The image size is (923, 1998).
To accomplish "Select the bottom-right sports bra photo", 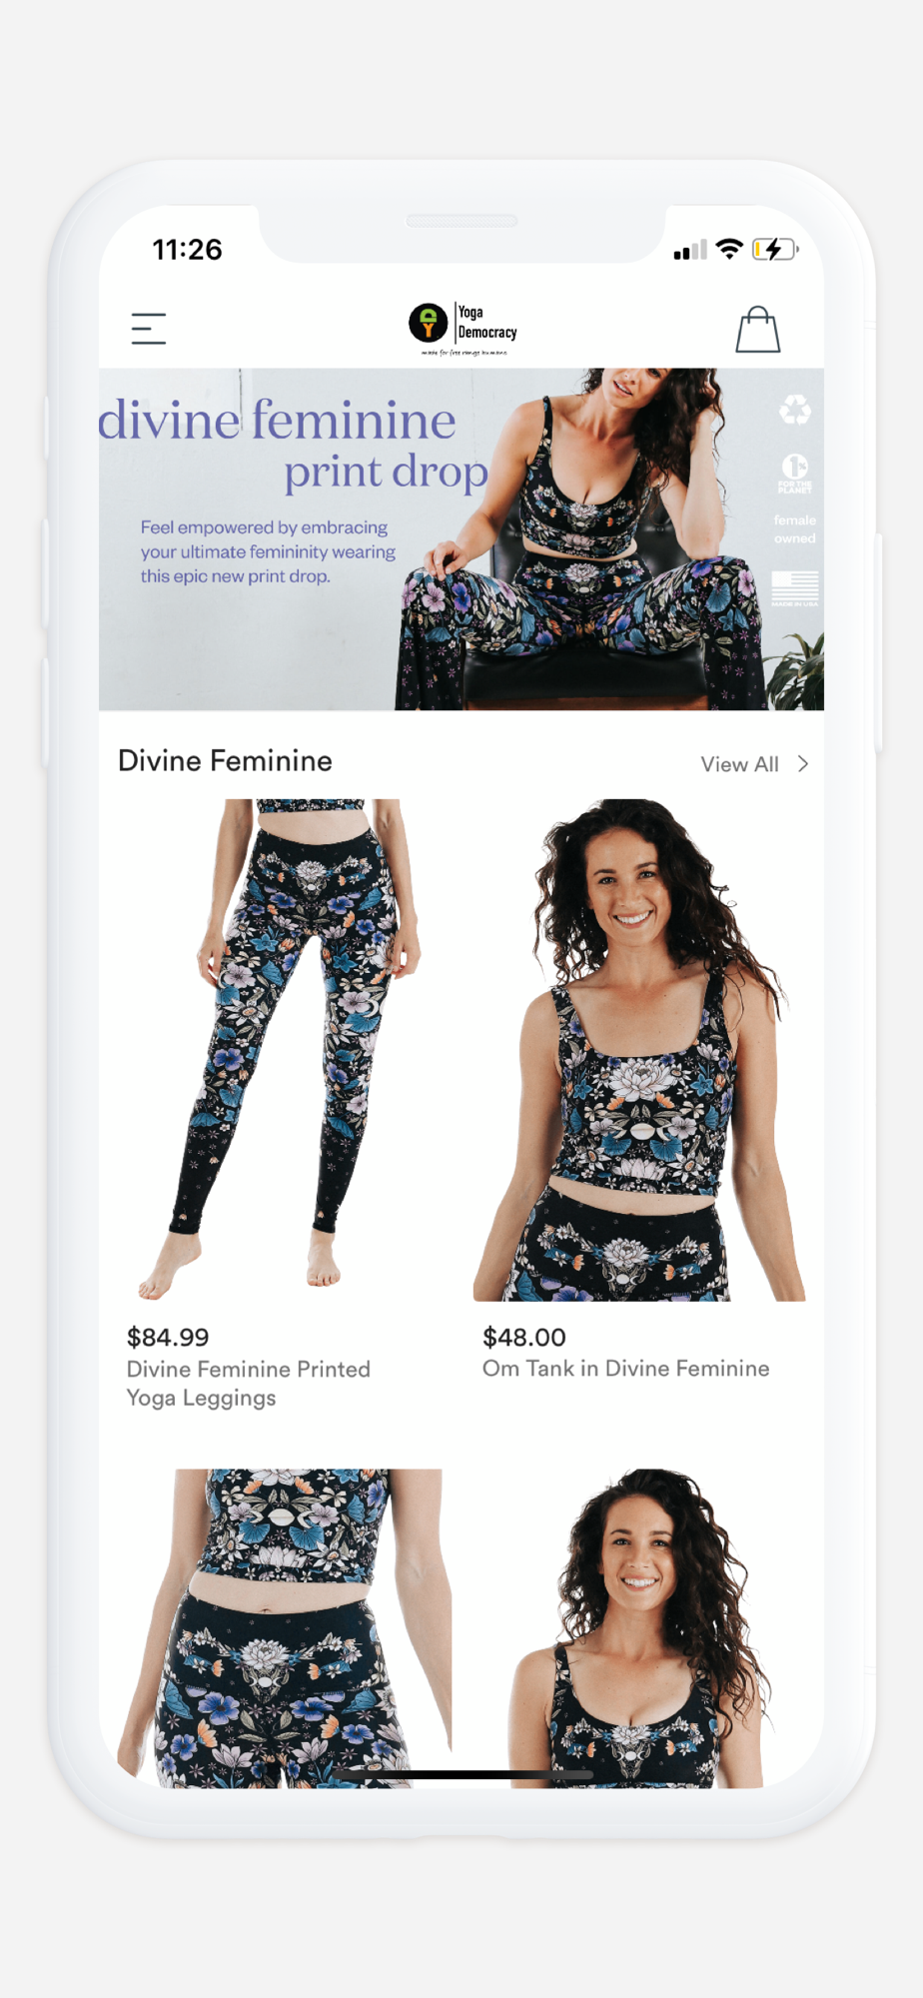I will (639, 1627).
